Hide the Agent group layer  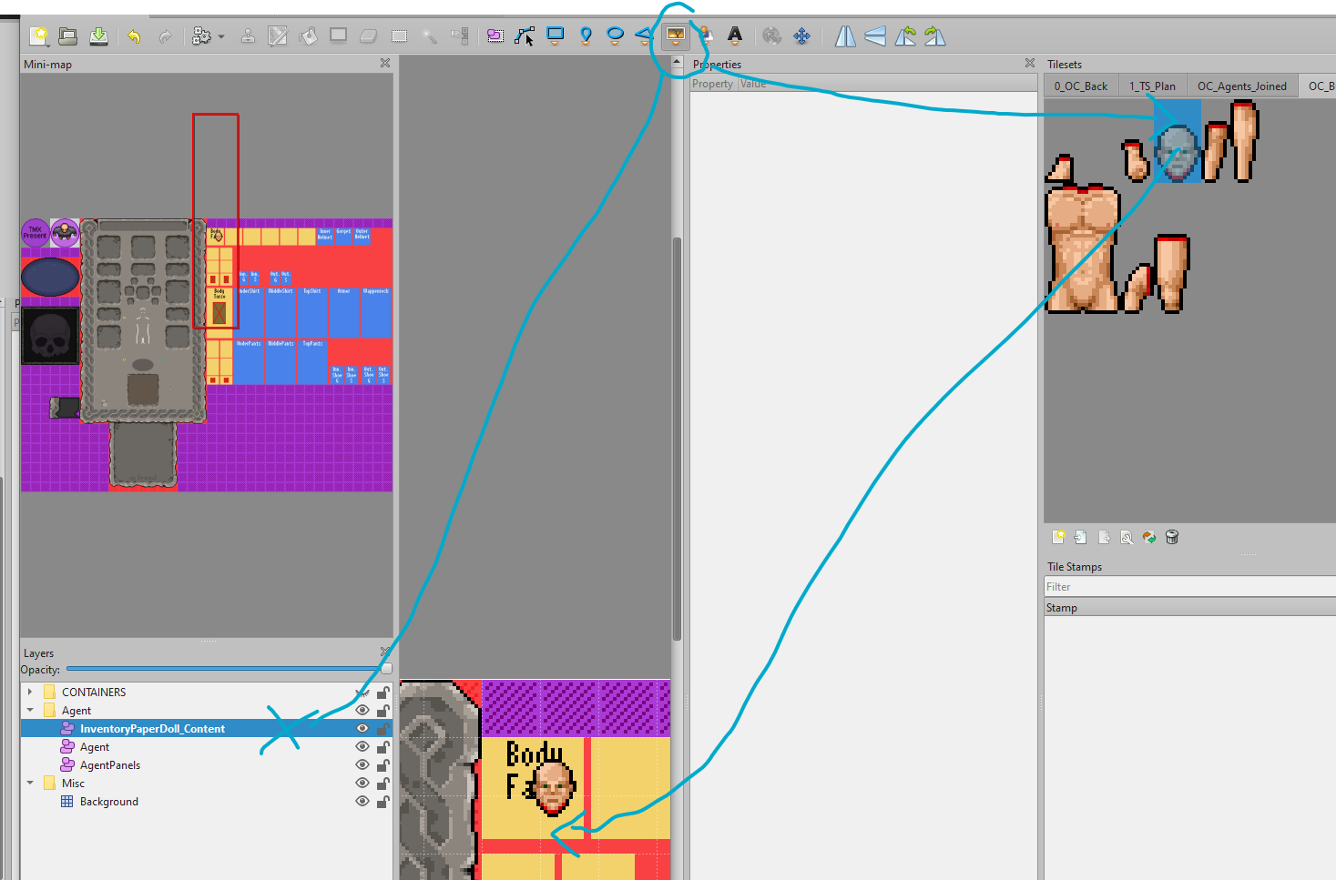pos(362,711)
